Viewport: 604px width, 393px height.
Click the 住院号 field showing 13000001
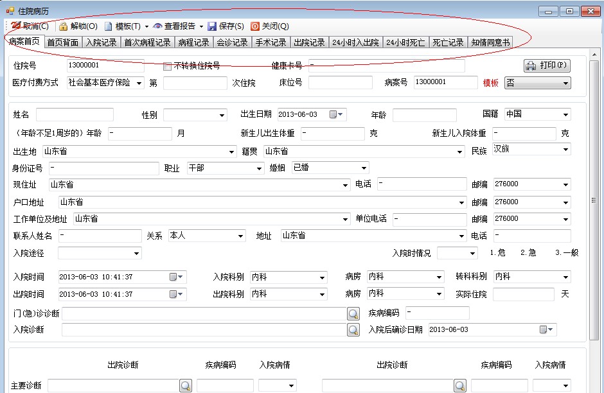point(105,65)
